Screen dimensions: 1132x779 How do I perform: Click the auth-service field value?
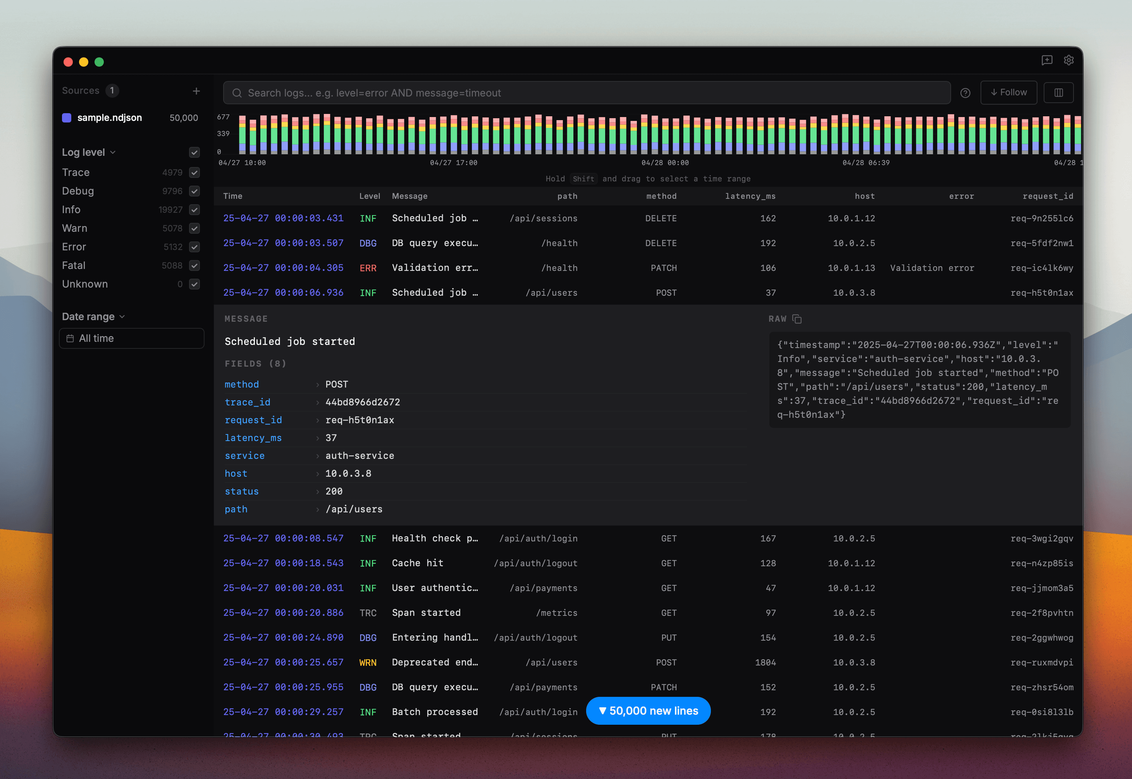coord(360,456)
